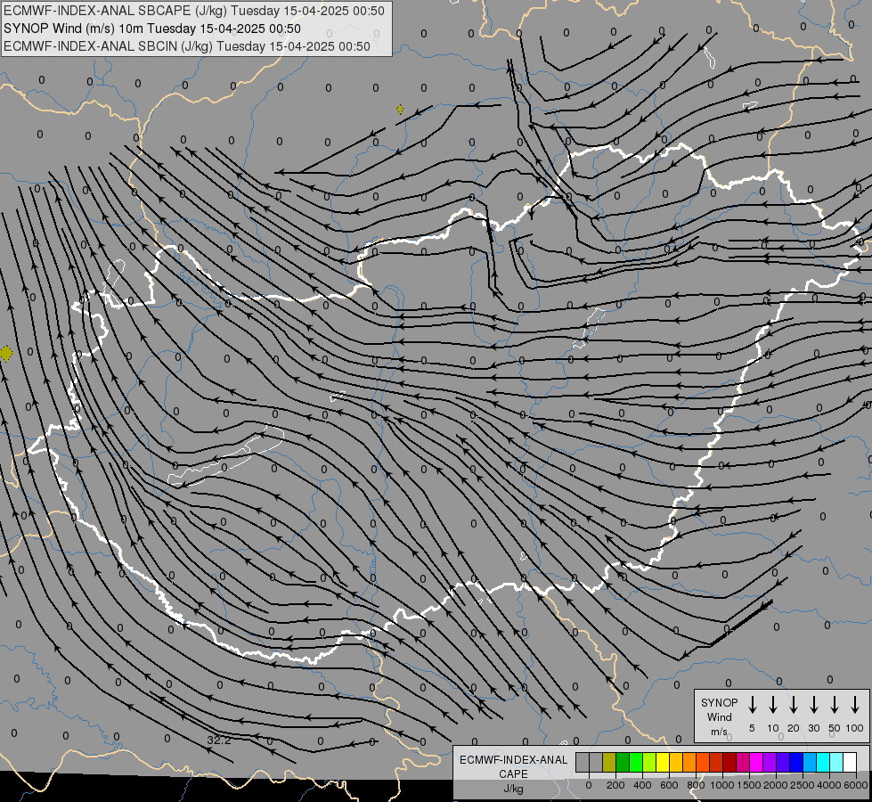Click the small olive diamond marker near top center
This screenshot has width=872, height=802.
click(x=400, y=109)
